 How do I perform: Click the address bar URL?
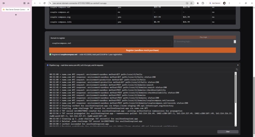pyautogui.click(x=79, y=3)
